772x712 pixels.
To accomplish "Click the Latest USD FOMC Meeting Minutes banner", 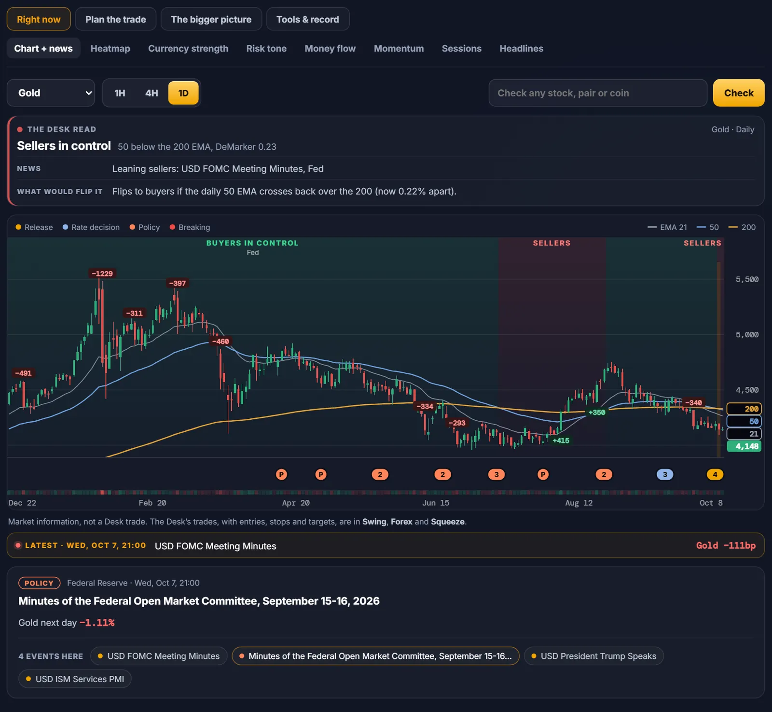I will (386, 545).
